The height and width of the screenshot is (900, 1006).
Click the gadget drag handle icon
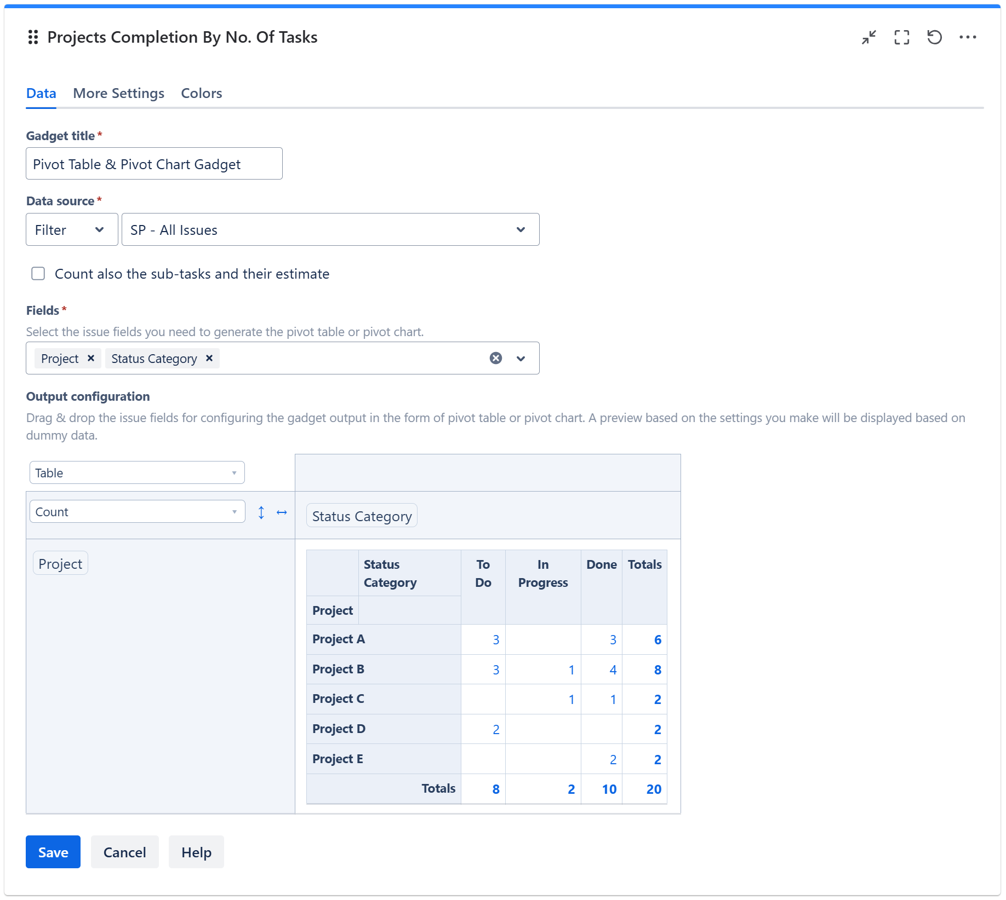point(33,37)
